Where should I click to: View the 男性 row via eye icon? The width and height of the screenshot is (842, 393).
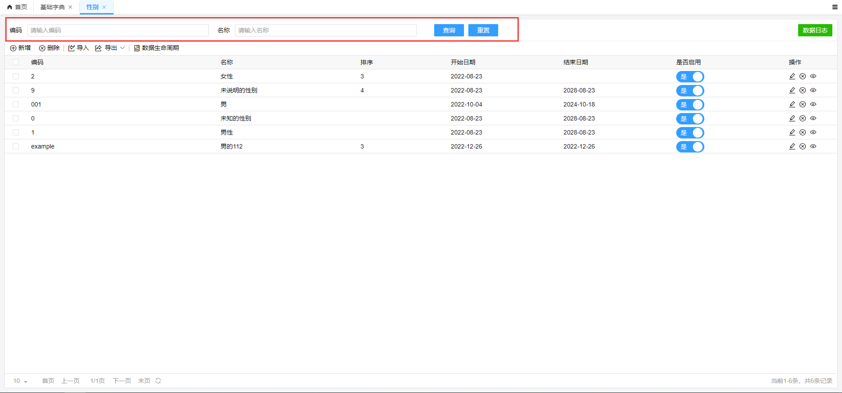(813, 132)
